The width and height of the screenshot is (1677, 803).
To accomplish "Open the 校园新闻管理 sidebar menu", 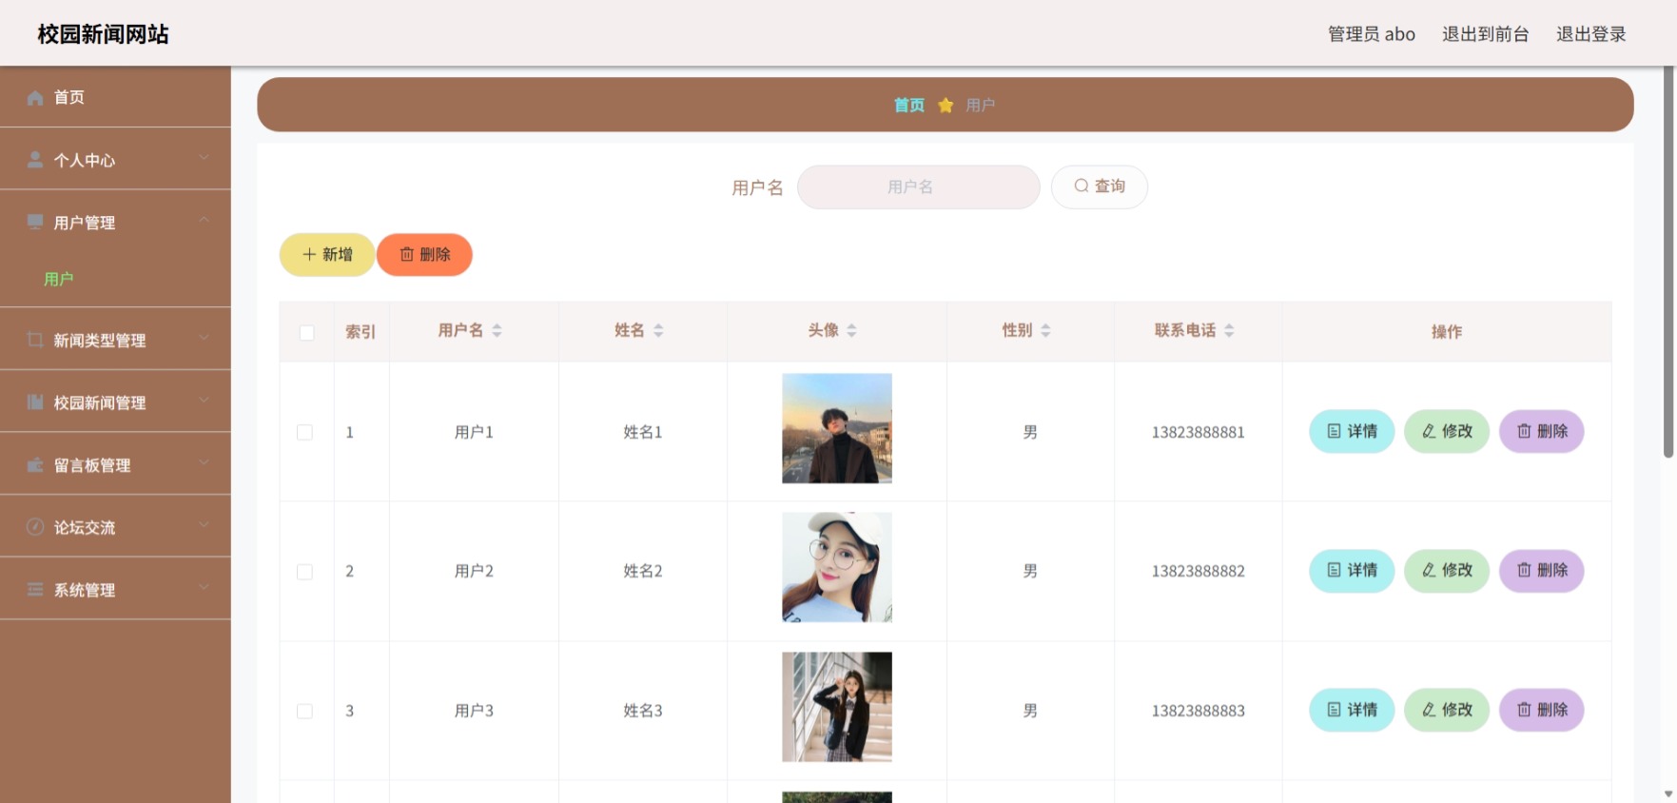I will click(x=115, y=402).
